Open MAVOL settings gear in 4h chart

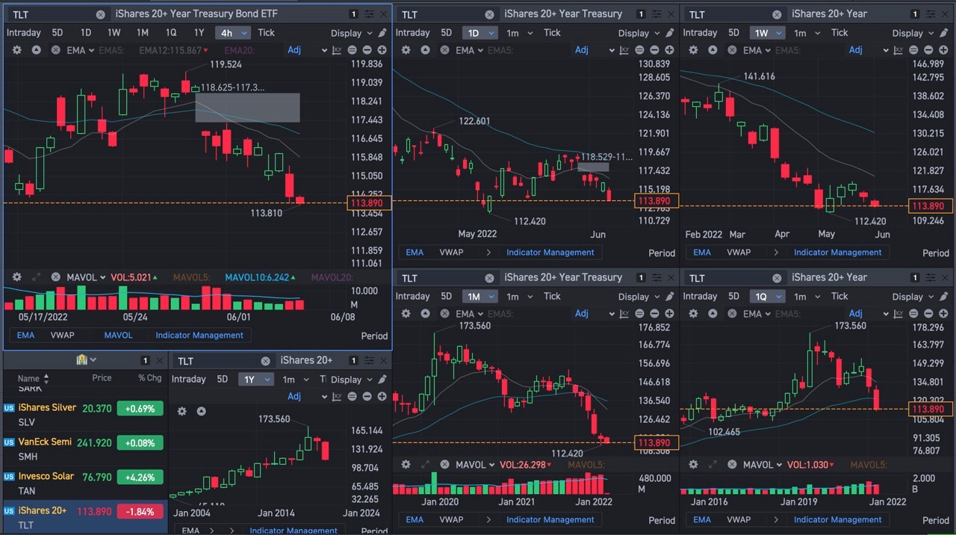click(x=17, y=277)
